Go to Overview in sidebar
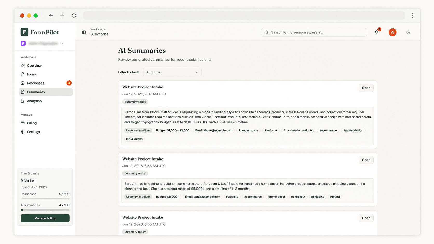434x244 pixels. click(46, 66)
